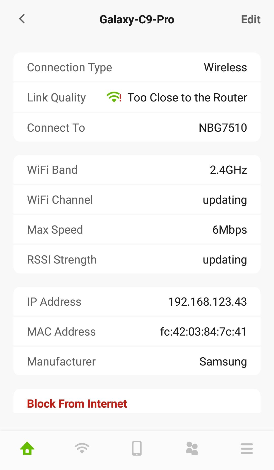Tap the WiFi Channel row
The width and height of the screenshot is (274, 470).
point(137,200)
